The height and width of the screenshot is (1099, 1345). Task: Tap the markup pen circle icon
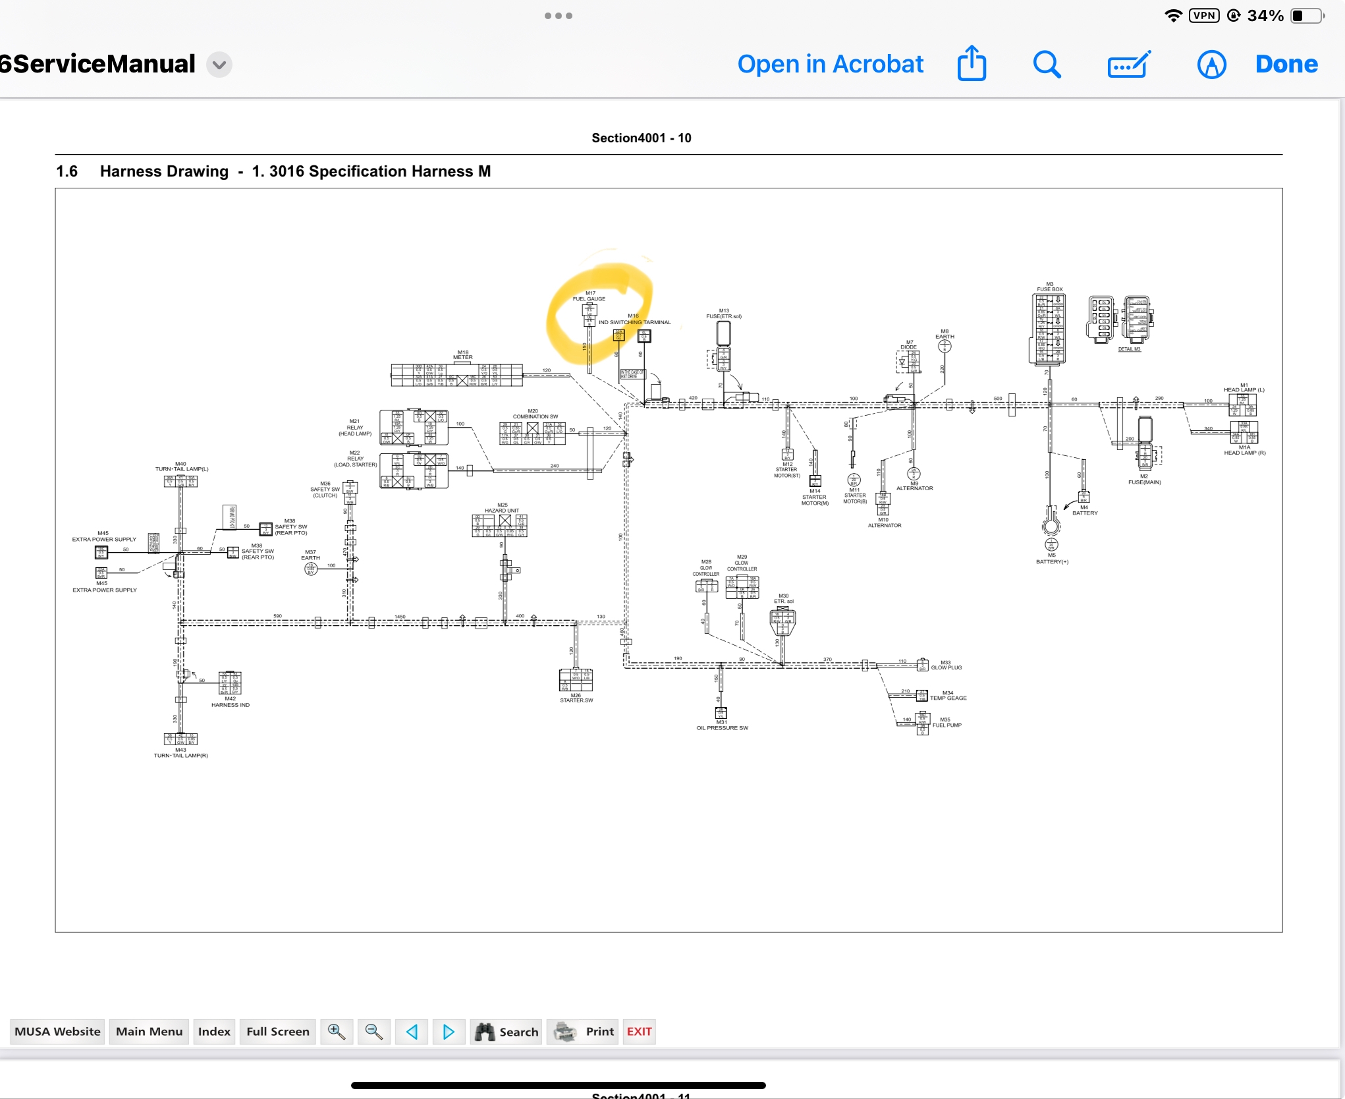(x=1211, y=65)
